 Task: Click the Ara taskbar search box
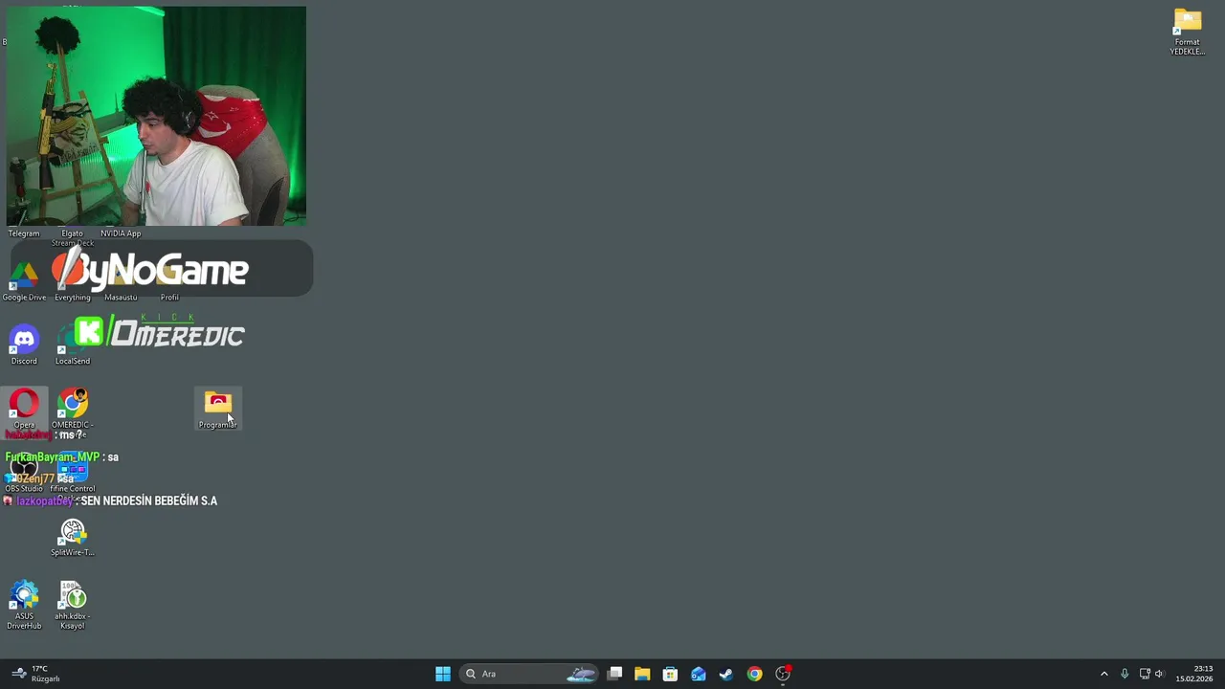[x=528, y=674]
